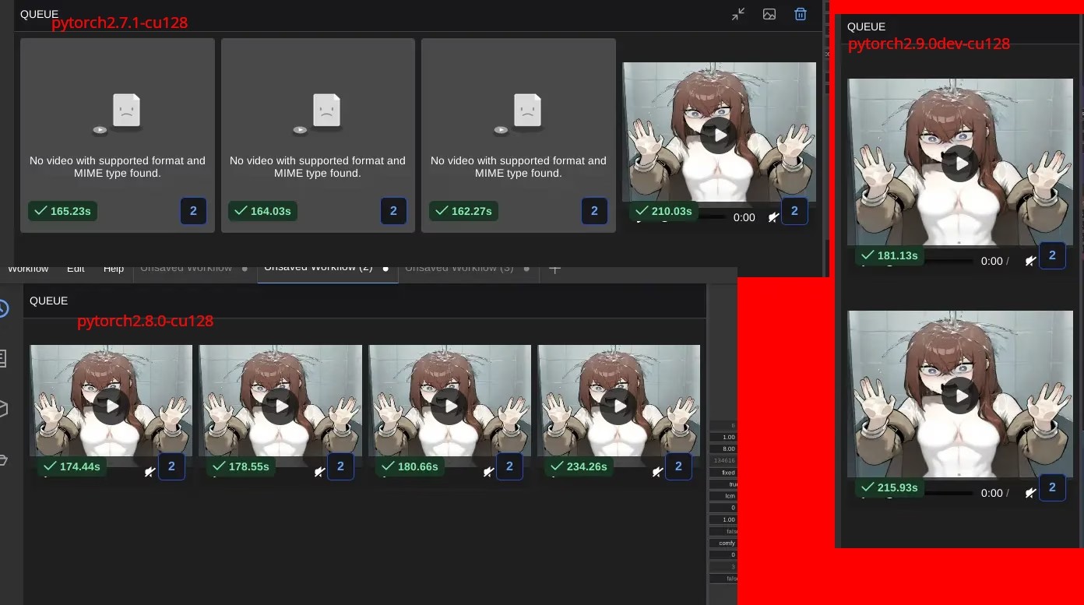The height and width of the screenshot is (605, 1084).
Task: Click the 181.13s completed time badge
Action: (x=889, y=255)
